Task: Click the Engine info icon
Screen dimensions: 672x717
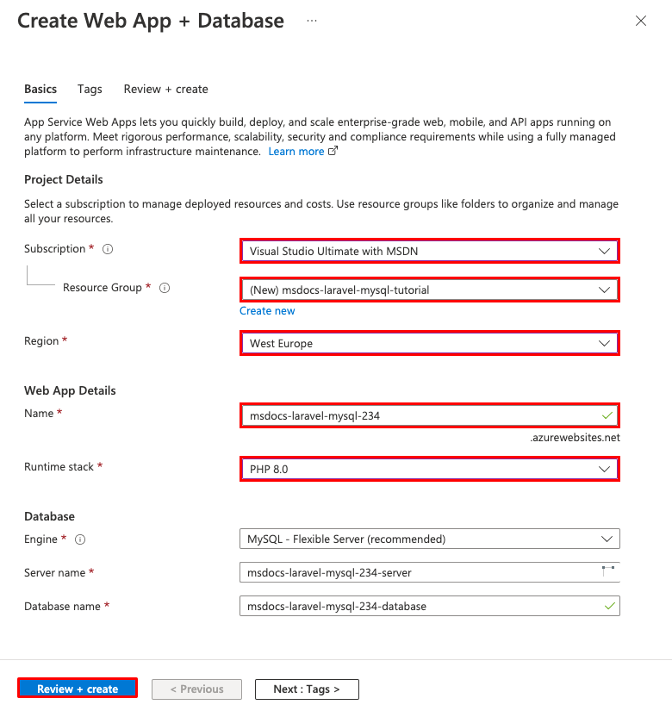Action: (x=80, y=539)
